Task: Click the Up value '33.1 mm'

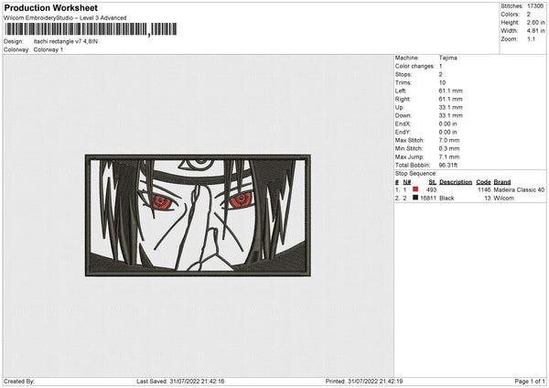Action: click(450, 107)
